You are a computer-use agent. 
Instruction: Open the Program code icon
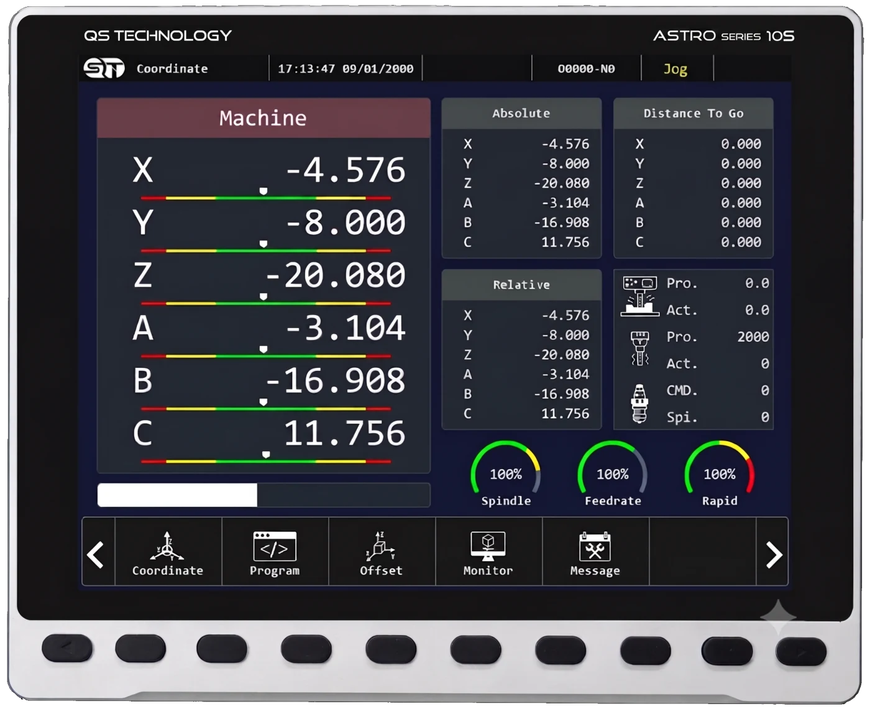[275, 546]
